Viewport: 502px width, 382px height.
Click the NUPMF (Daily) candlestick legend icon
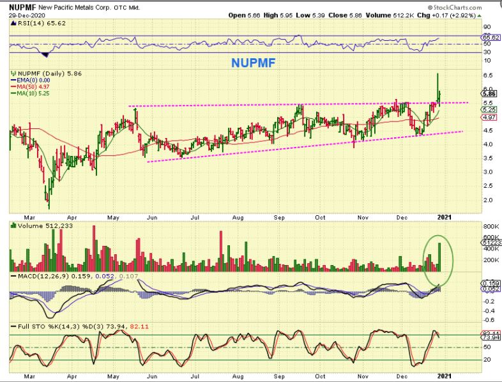[13, 74]
